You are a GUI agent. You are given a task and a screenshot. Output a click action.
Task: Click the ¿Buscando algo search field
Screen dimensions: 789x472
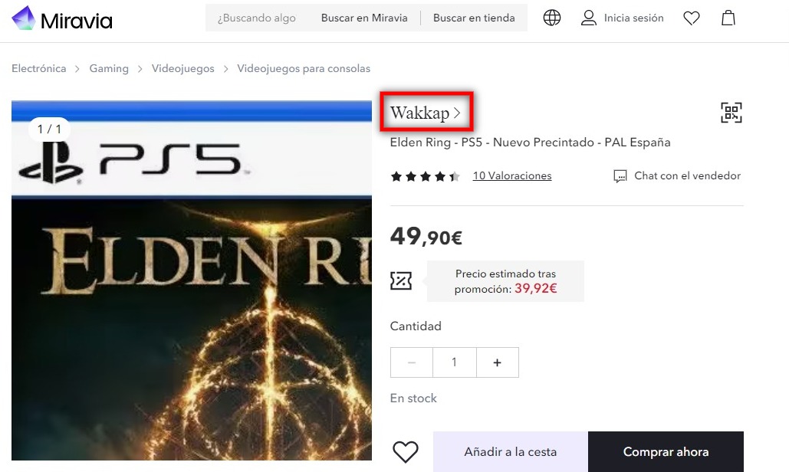point(257,18)
